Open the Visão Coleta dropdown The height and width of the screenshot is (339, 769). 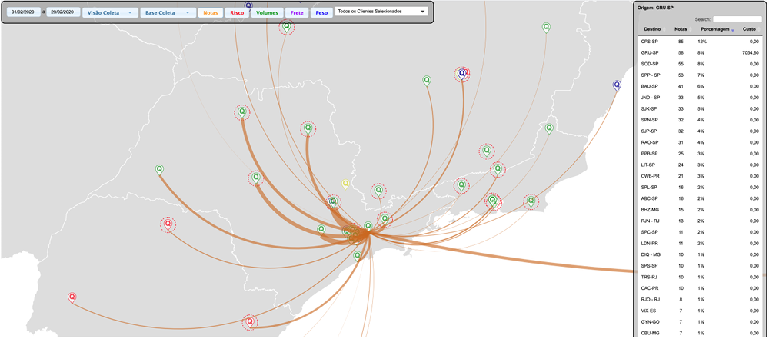point(110,12)
